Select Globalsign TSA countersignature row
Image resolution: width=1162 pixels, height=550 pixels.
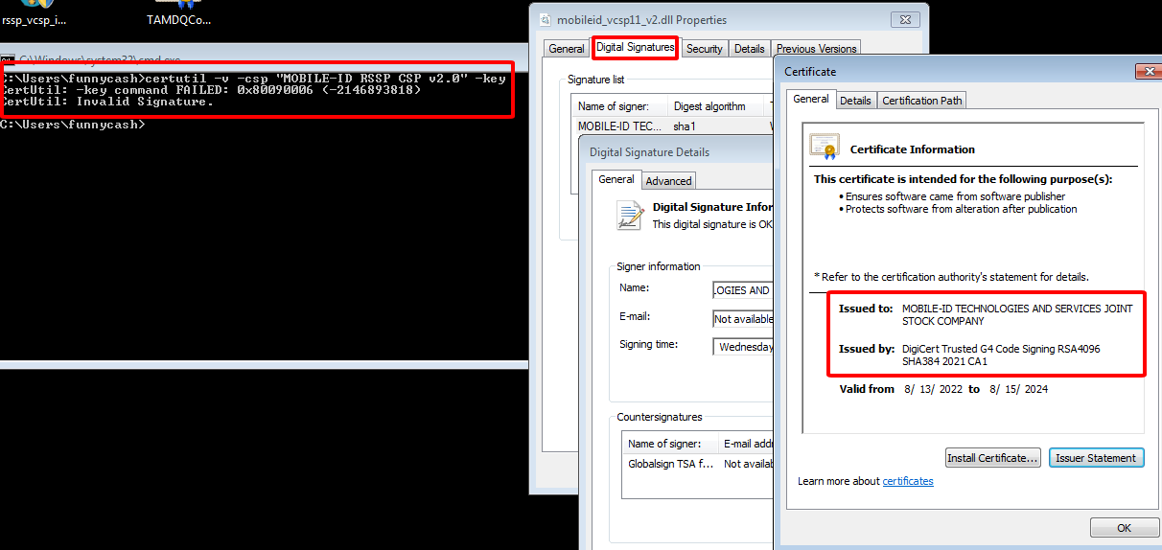click(698, 464)
